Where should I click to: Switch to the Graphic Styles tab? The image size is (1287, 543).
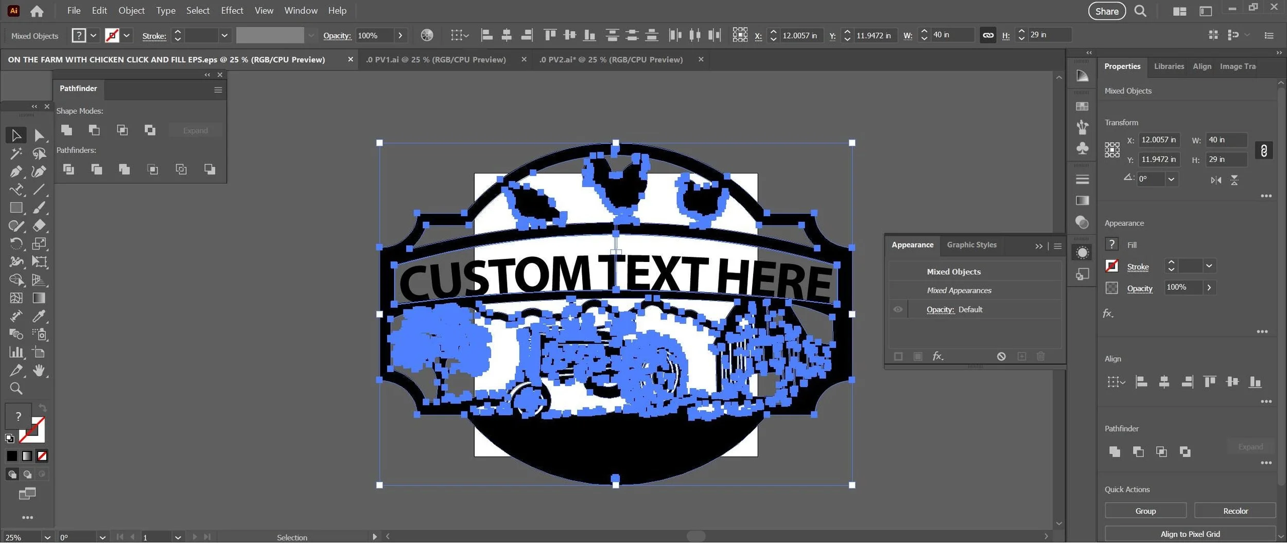click(x=971, y=245)
